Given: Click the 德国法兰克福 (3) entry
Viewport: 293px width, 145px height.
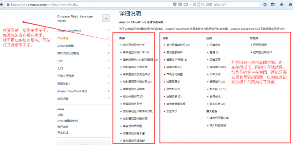Looking at the screenshot, I should click(177, 60).
